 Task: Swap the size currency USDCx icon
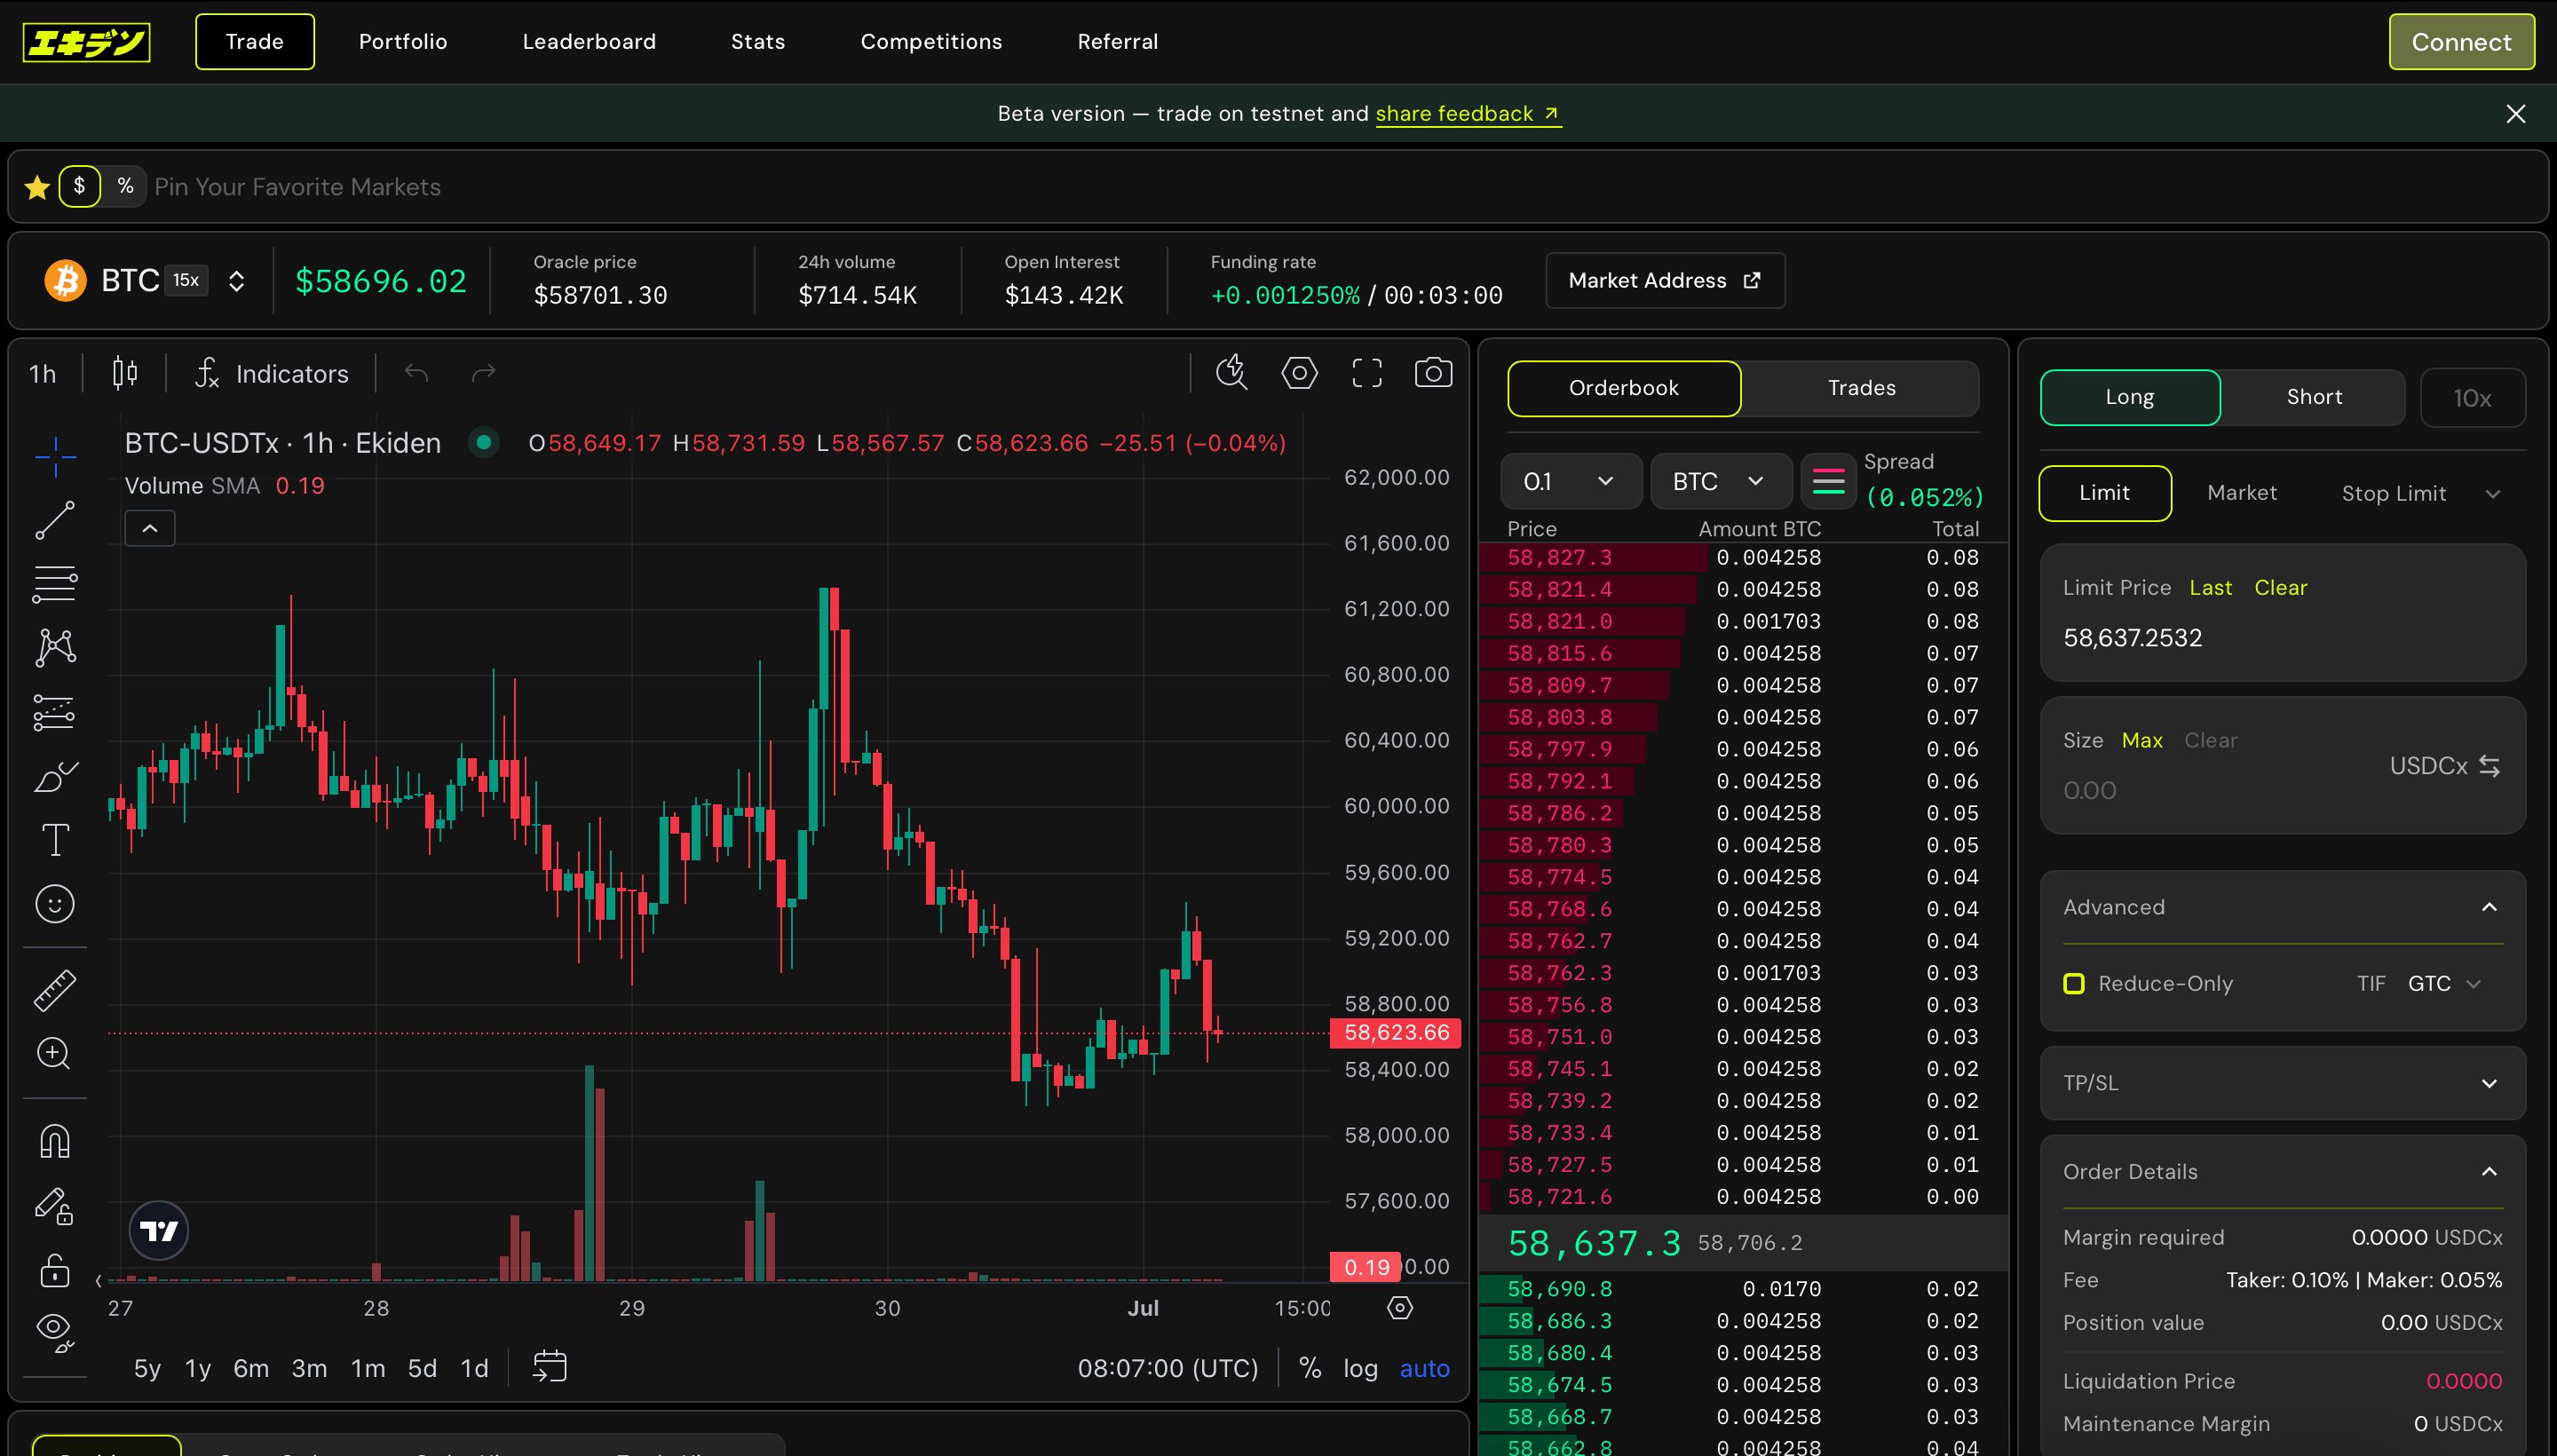[2489, 766]
